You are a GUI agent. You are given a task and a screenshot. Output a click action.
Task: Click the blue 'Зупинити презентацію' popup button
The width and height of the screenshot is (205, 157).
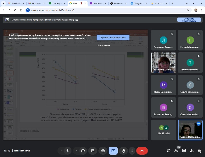click(x=113, y=38)
